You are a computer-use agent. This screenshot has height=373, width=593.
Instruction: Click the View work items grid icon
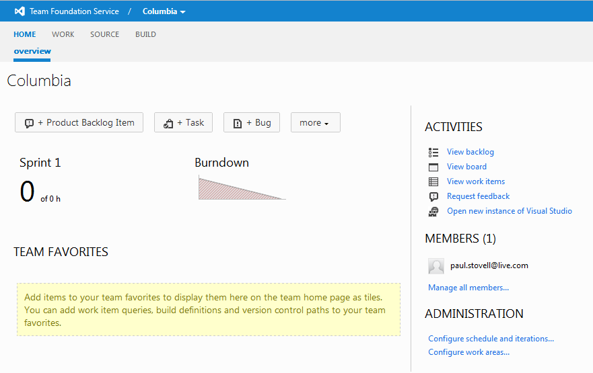(x=433, y=181)
